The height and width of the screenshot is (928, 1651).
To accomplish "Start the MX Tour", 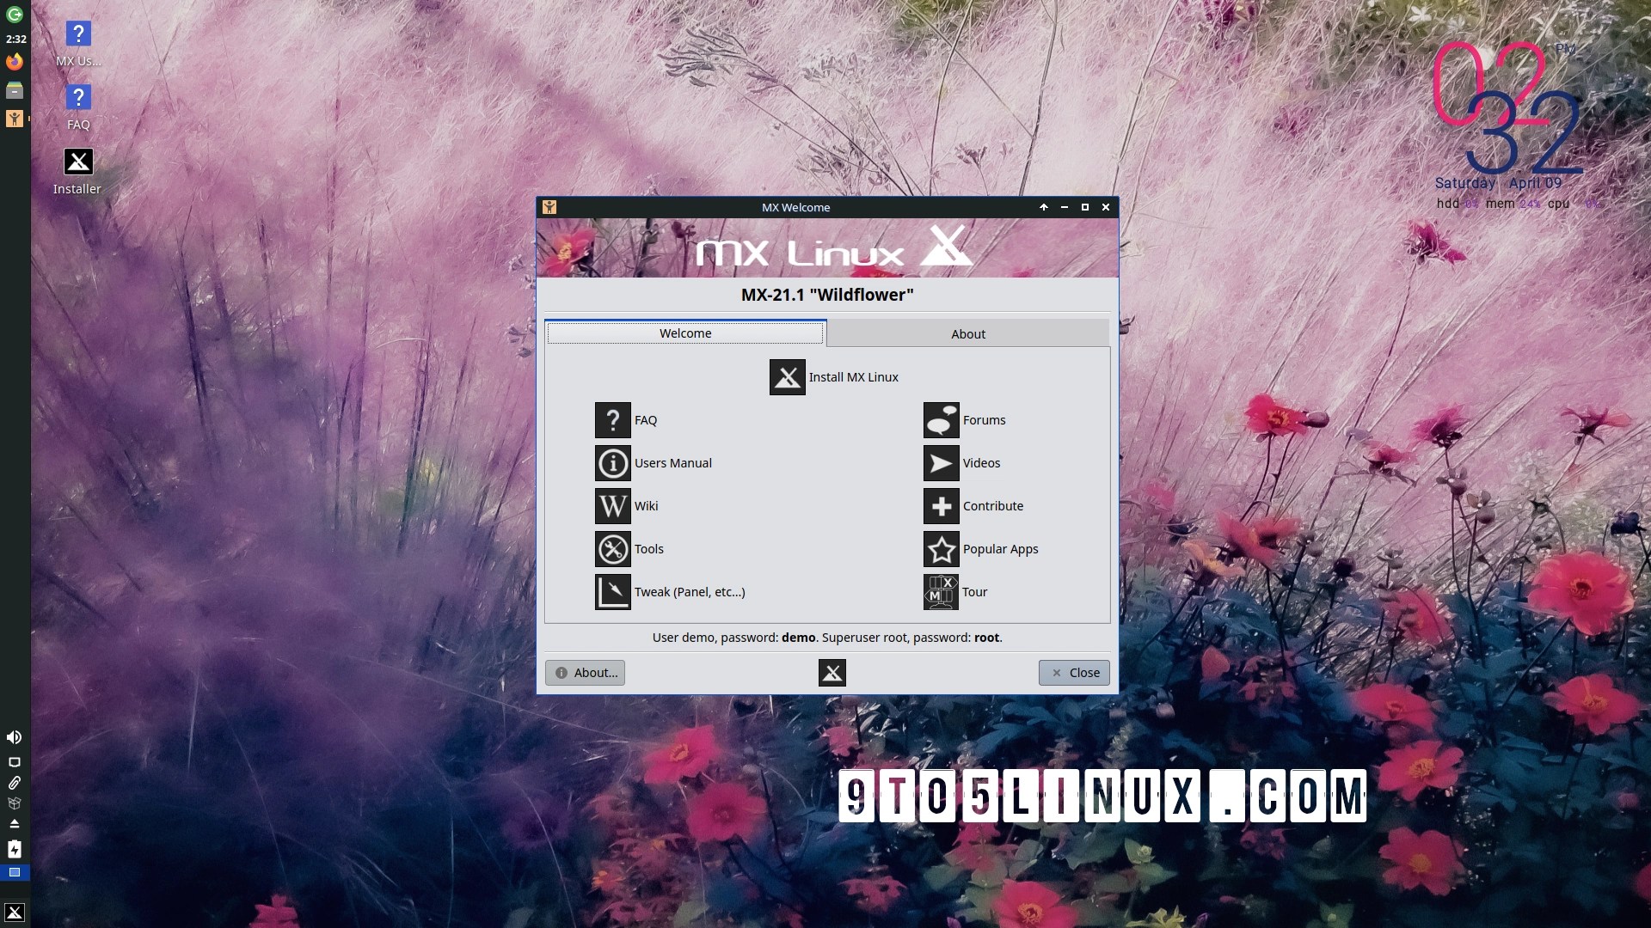I will pyautogui.click(x=955, y=592).
